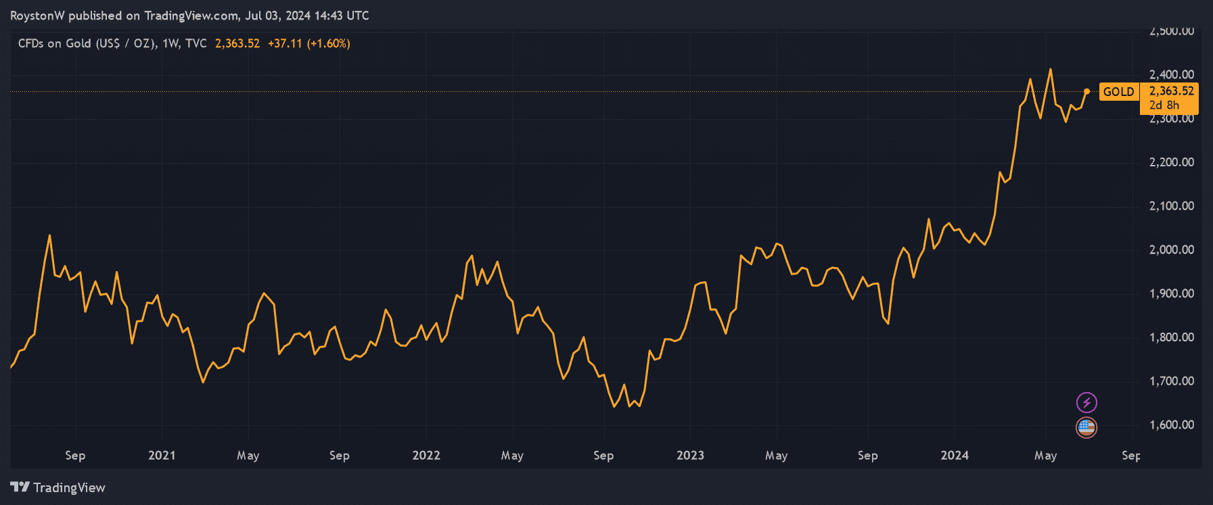Click the TradingView logo icon
This screenshot has height=505, width=1213.
coord(20,487)
